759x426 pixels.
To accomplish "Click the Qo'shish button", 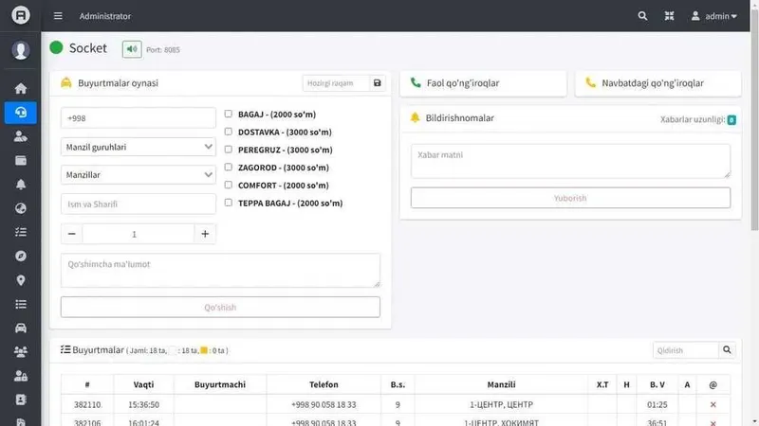I will pyautogui.click(x=220, y=307).
